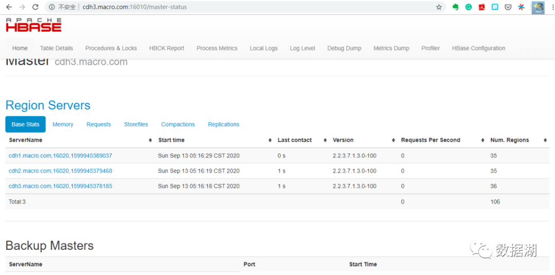Open Log Level page

(x=302, y=48)
